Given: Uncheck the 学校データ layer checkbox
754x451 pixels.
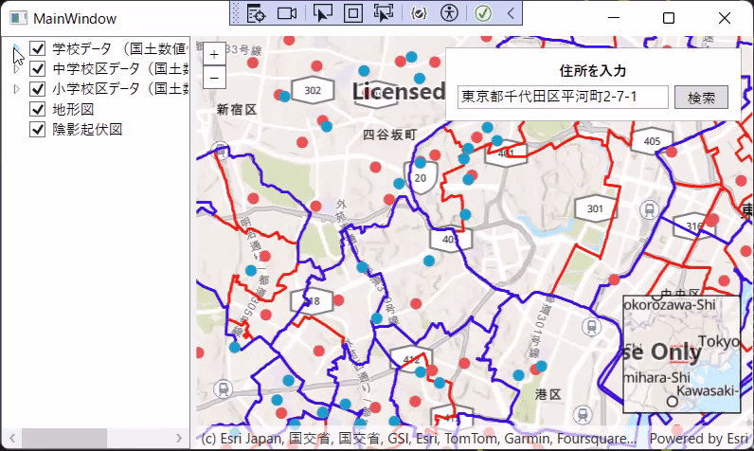Looking at the screenshot, I should click(38, 48).
